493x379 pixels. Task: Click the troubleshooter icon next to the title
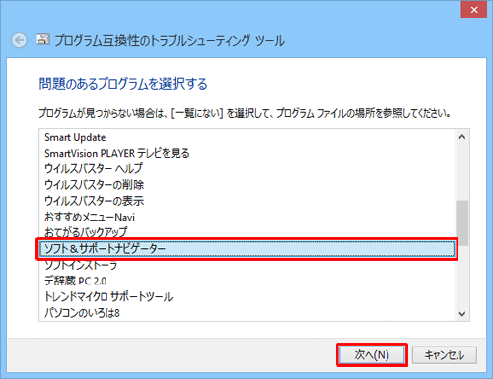point(43,39)
